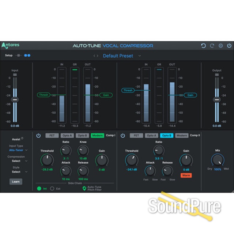The width and height of the screenshot is (234, 234).
Task: Click Input 0.0 dB value field
Action: click(x=15, y=126)
